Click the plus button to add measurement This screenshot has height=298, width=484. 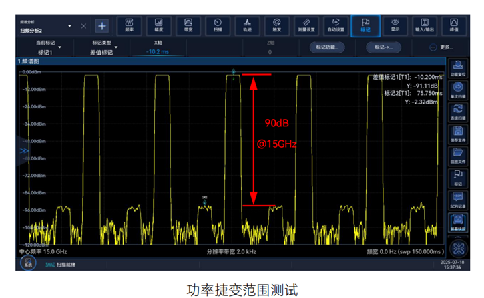click(x=101, y=26)
